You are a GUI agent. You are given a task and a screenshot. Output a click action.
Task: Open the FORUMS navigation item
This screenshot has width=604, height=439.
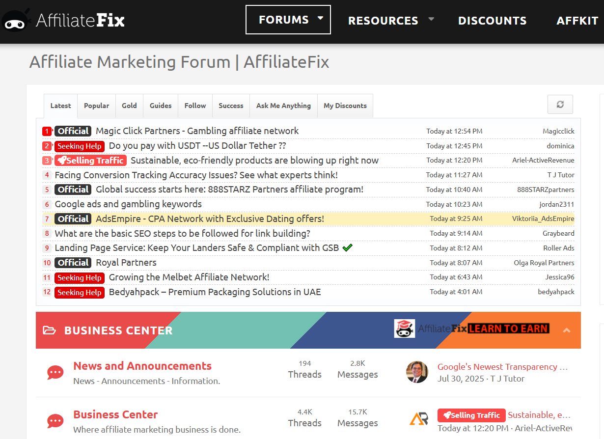tap(284, 20)
